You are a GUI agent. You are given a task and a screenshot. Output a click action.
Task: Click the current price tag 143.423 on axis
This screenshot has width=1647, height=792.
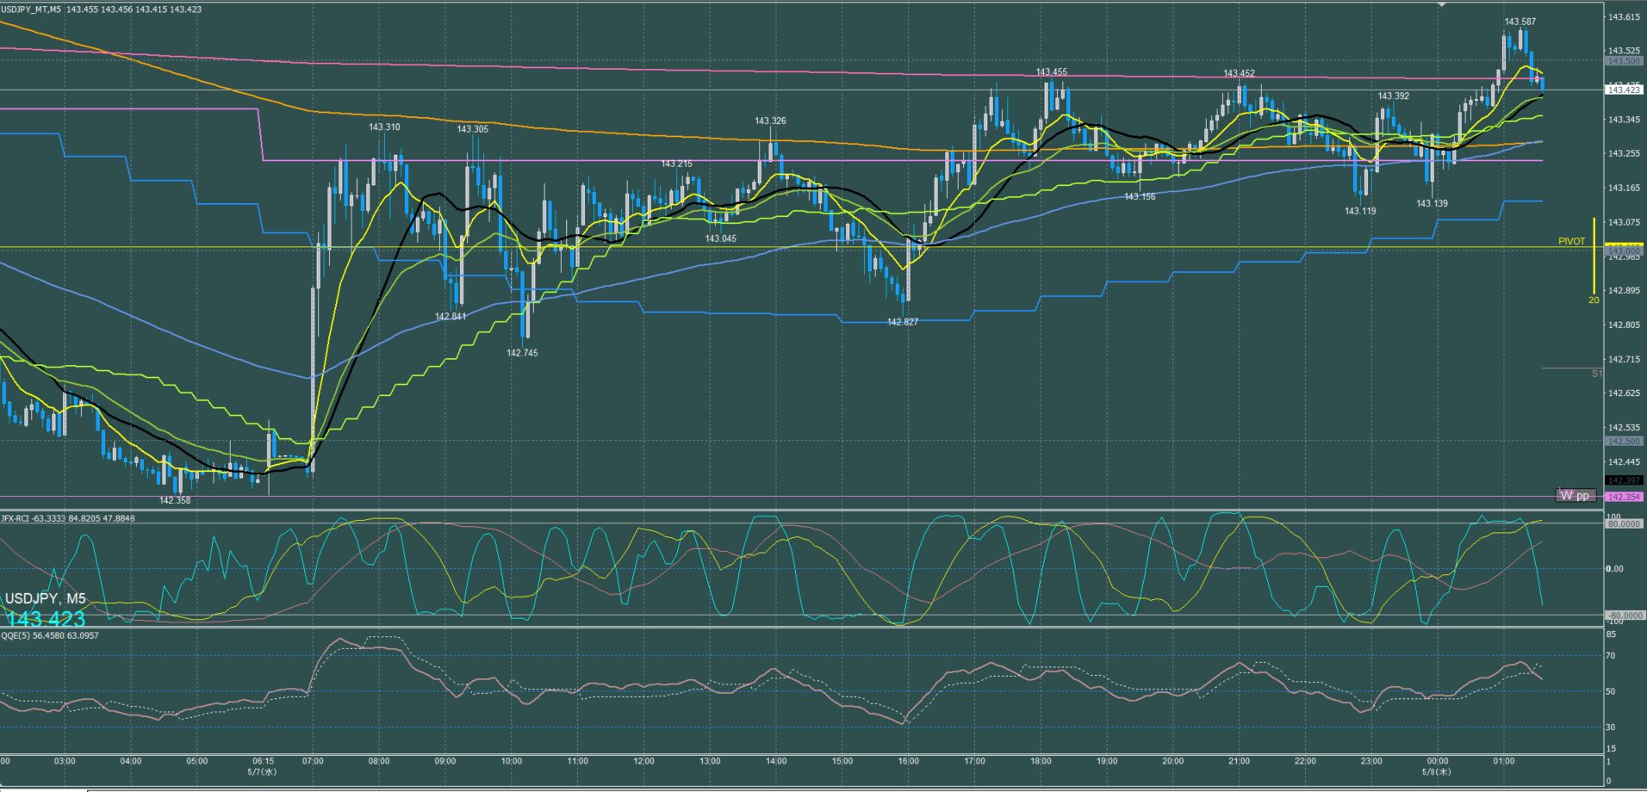pos(1624,90)
